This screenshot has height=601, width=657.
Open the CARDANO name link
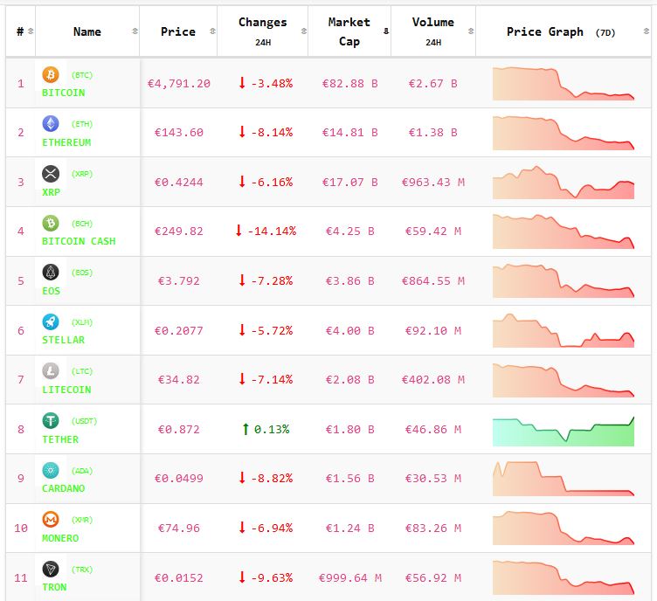tap(64, 488)
